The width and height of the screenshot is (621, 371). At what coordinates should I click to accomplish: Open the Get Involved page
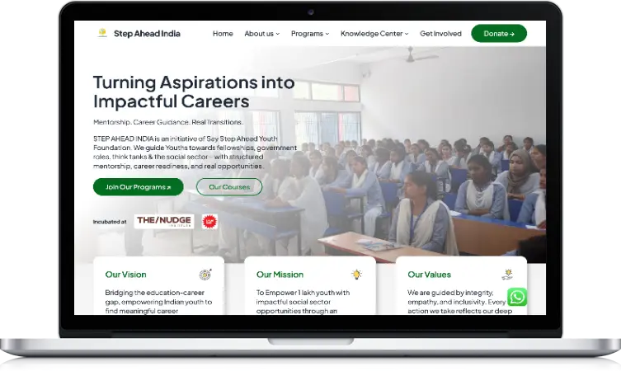pos(440,34)
